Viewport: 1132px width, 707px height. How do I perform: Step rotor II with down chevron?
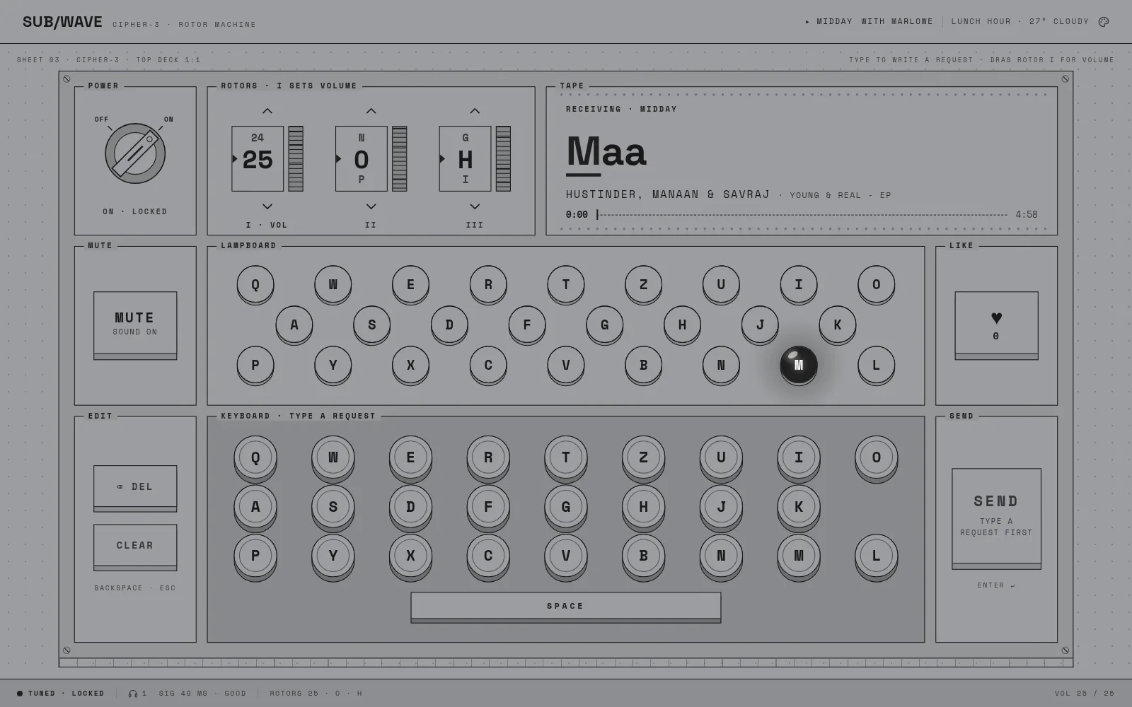pyautogui.click(x=371, y=206)
